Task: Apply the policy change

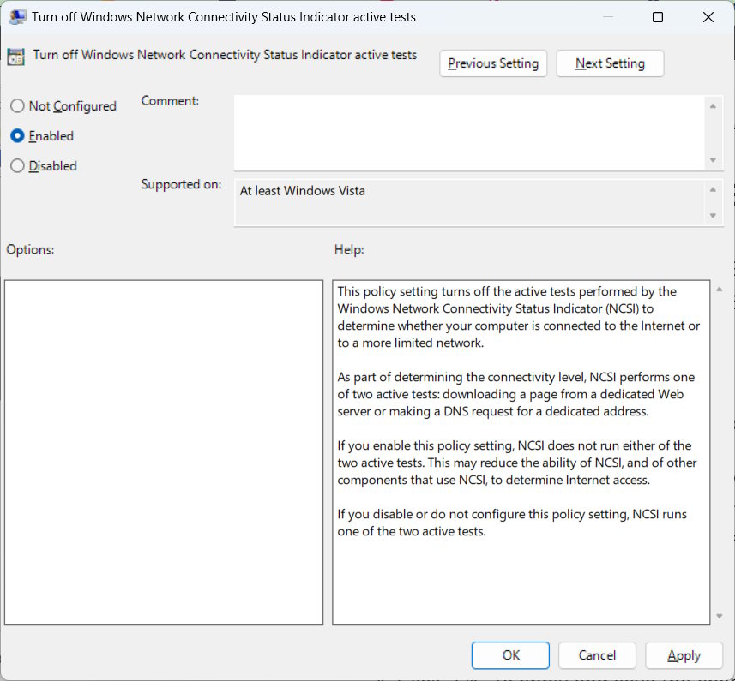Action: [x=684, y=654]
